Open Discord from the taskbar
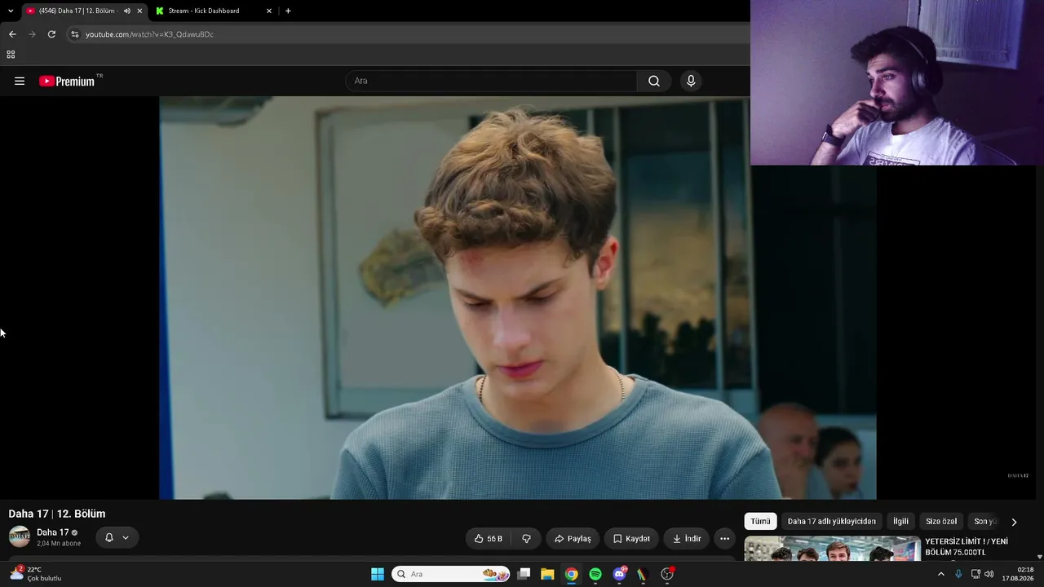The height and width of the screenshot is (587, 1044). pos(619,574)
